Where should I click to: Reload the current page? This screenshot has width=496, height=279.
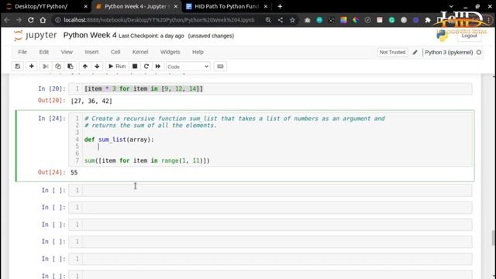point(31,20)
